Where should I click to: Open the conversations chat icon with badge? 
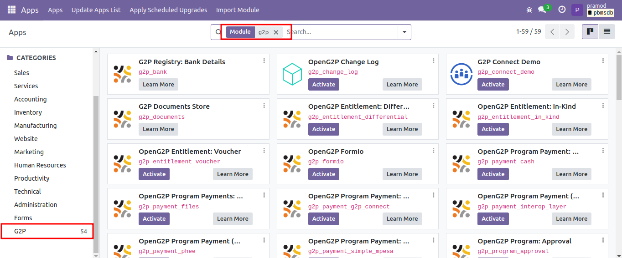[542, 10]
